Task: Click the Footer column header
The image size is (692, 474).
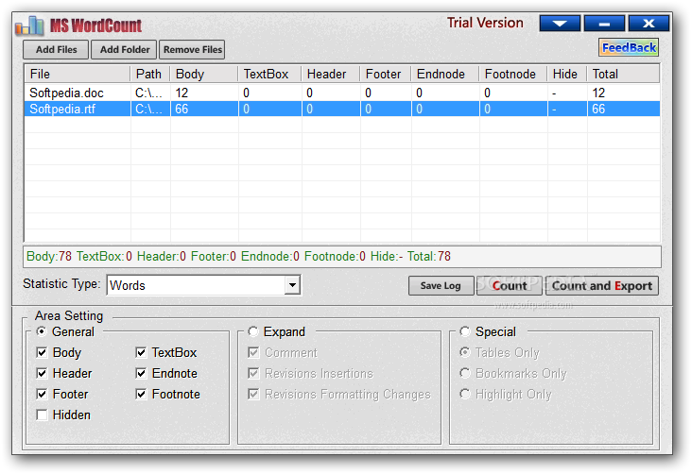Action: 386,74
